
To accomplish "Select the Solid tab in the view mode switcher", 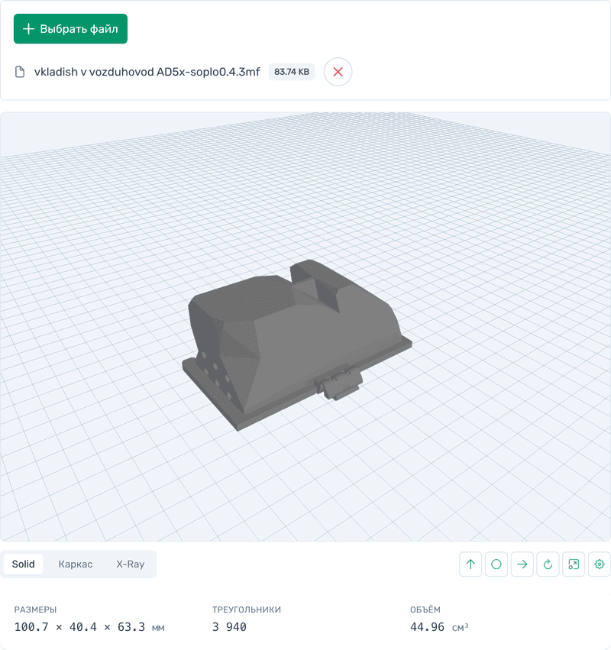I will (x=24, y=564).
